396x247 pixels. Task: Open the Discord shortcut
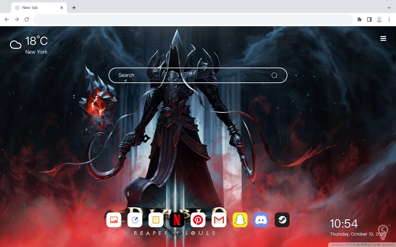click(x=261, y=220)
